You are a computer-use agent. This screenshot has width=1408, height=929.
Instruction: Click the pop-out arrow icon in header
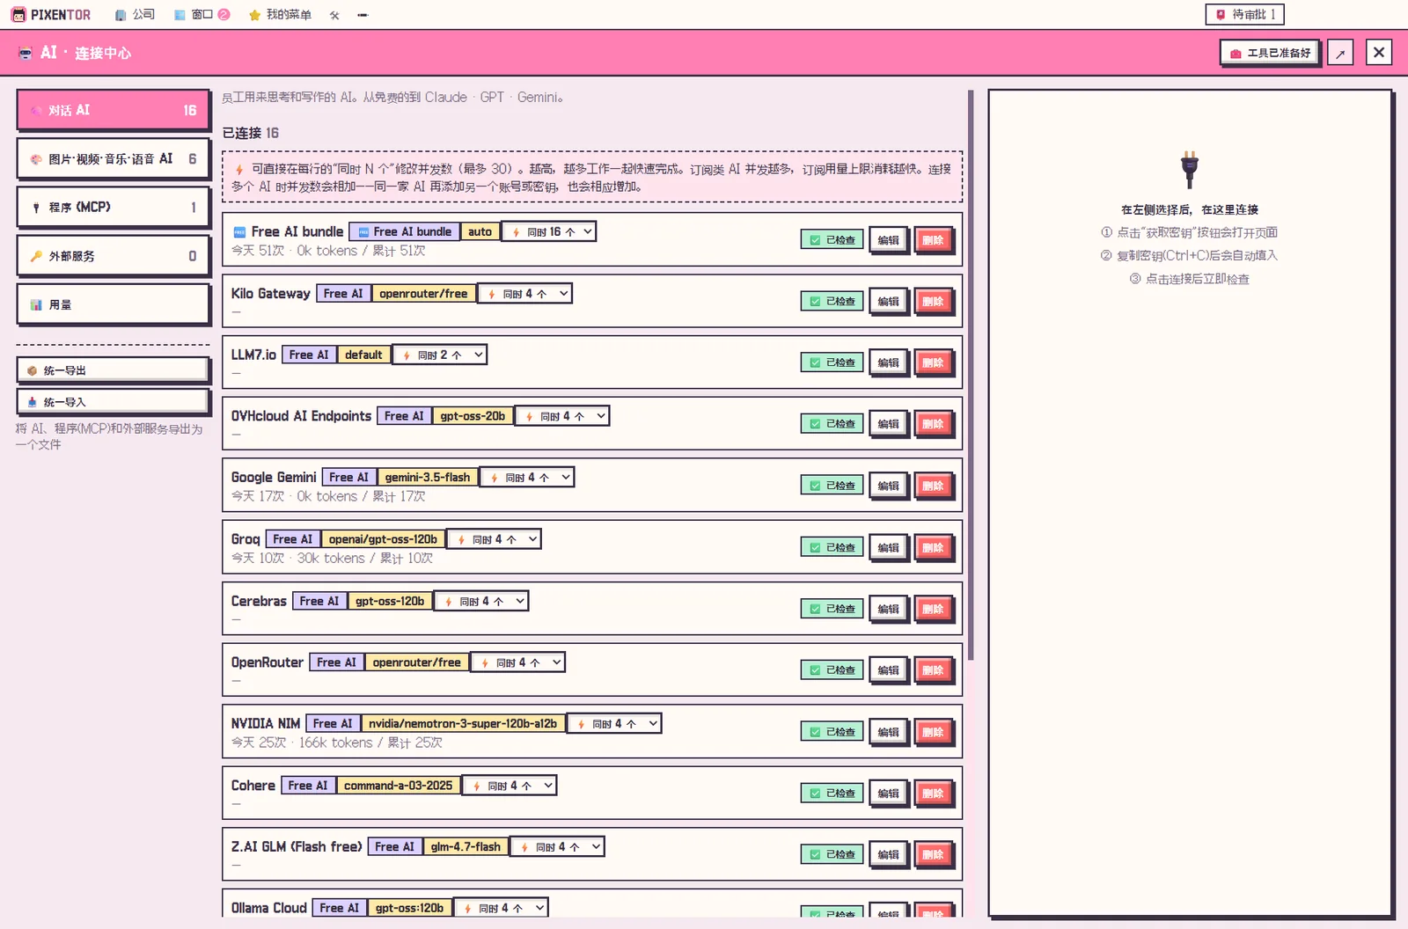coord(1340,53)
